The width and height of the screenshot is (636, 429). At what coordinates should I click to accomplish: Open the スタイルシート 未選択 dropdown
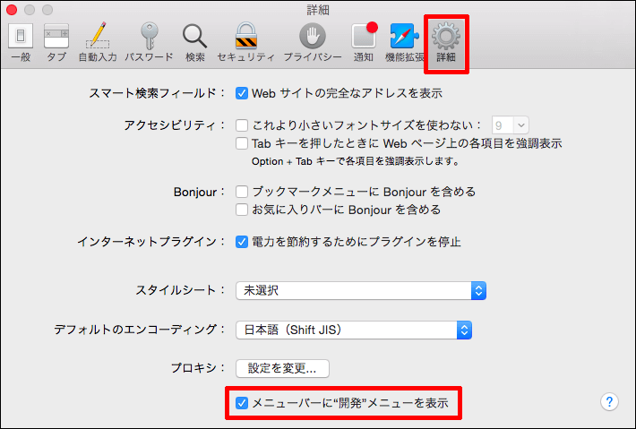point(361,291)
